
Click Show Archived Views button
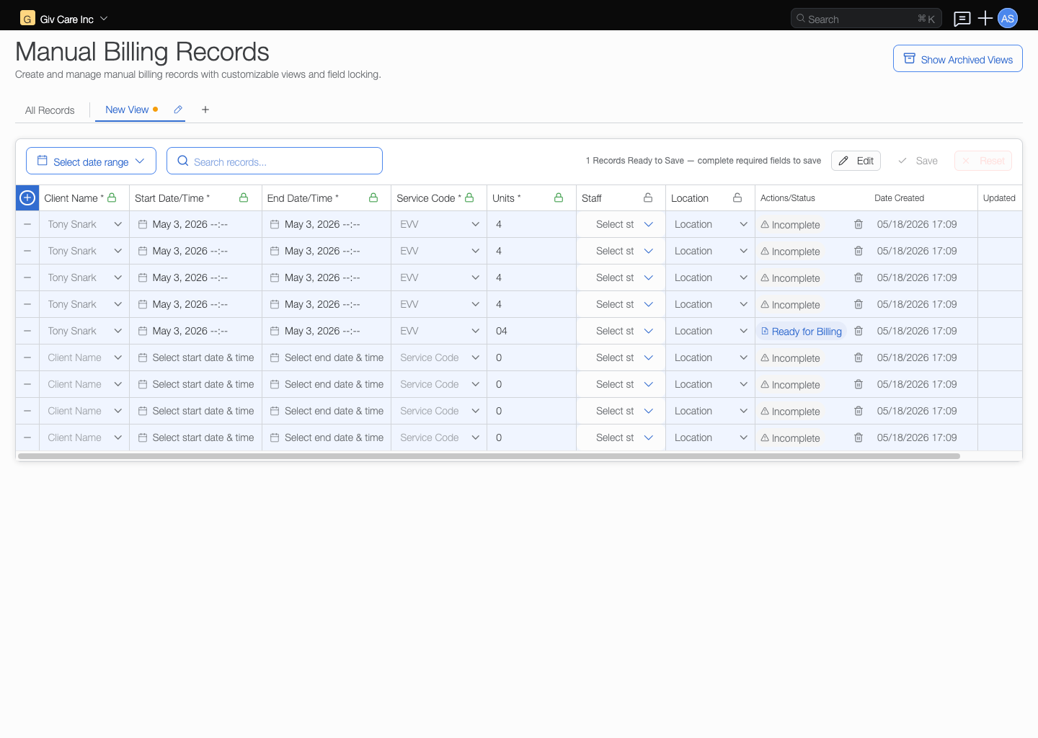958,59
